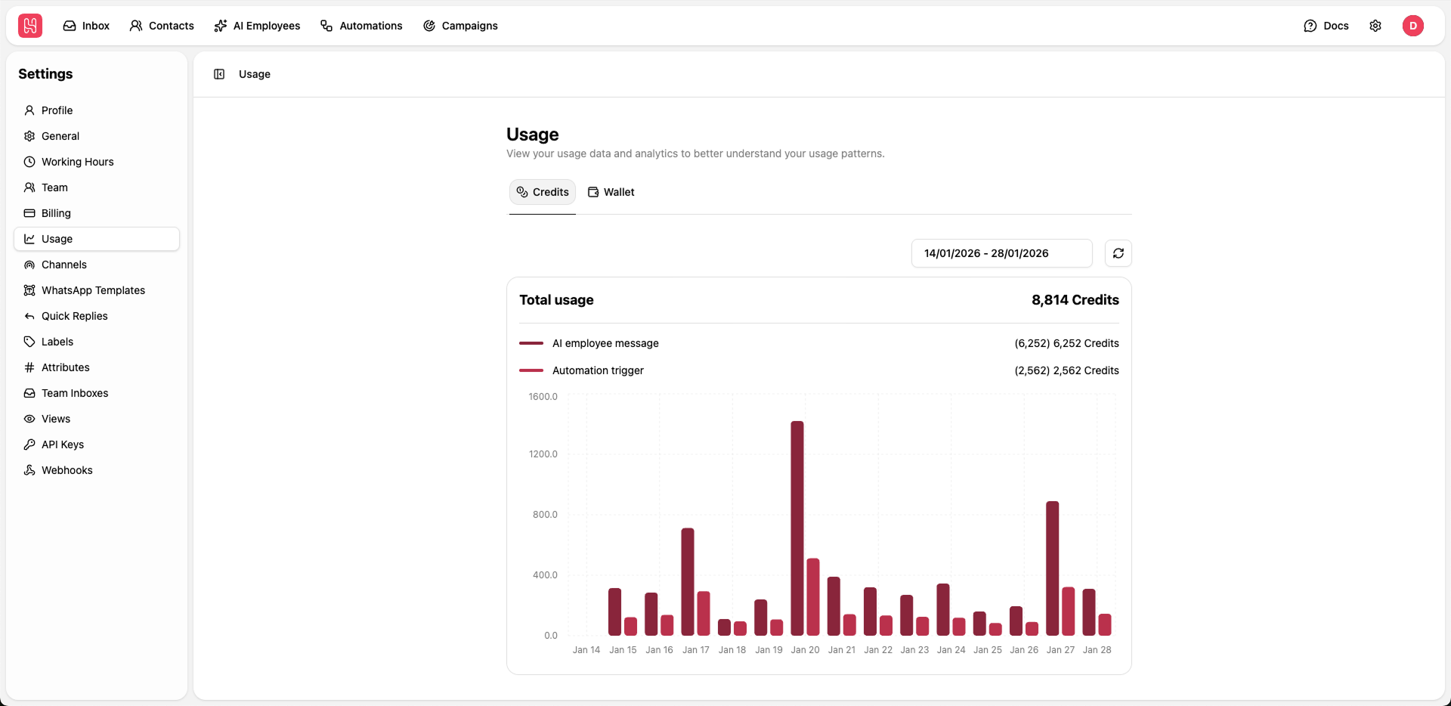Image resolution: width=1451 pixels, height=706 pixels.
Task: Go to AI Employees
Action: coord(257,26)
